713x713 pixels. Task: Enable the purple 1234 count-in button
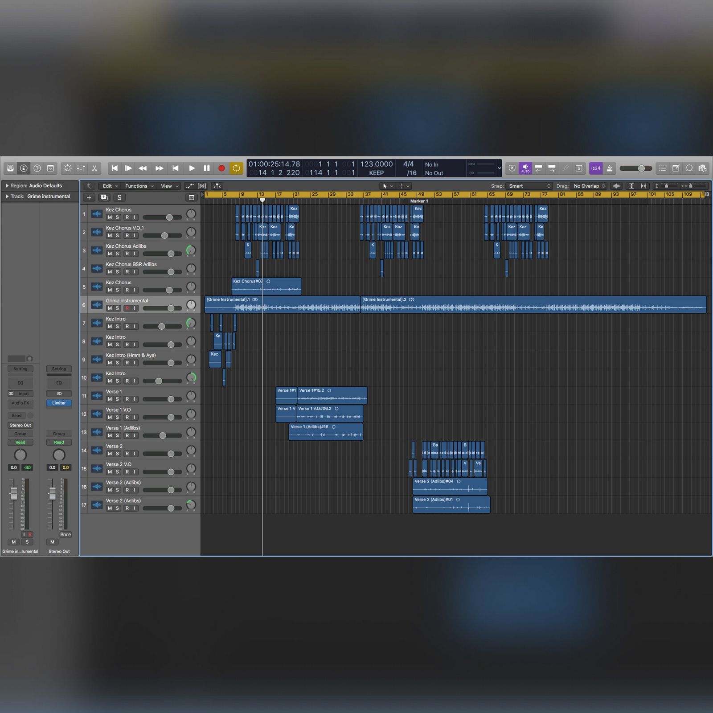595,168
